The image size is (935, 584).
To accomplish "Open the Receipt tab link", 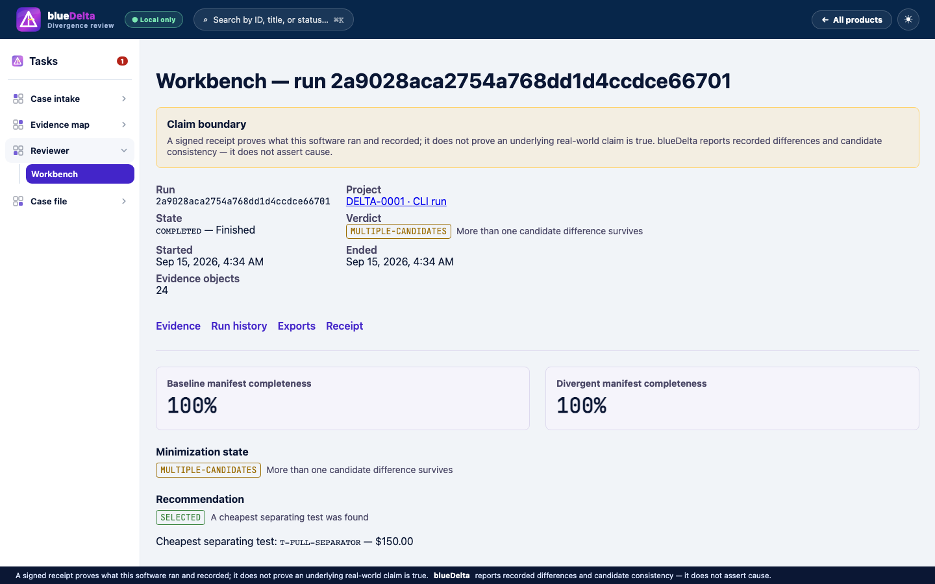I will (x=344, y=326).
